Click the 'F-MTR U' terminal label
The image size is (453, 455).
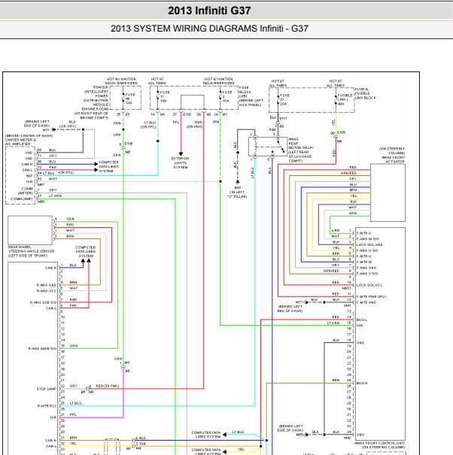click(363, 256)
